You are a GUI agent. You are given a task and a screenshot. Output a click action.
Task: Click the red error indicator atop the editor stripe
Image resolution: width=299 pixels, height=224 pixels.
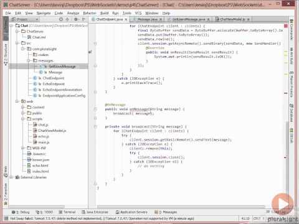286,26
